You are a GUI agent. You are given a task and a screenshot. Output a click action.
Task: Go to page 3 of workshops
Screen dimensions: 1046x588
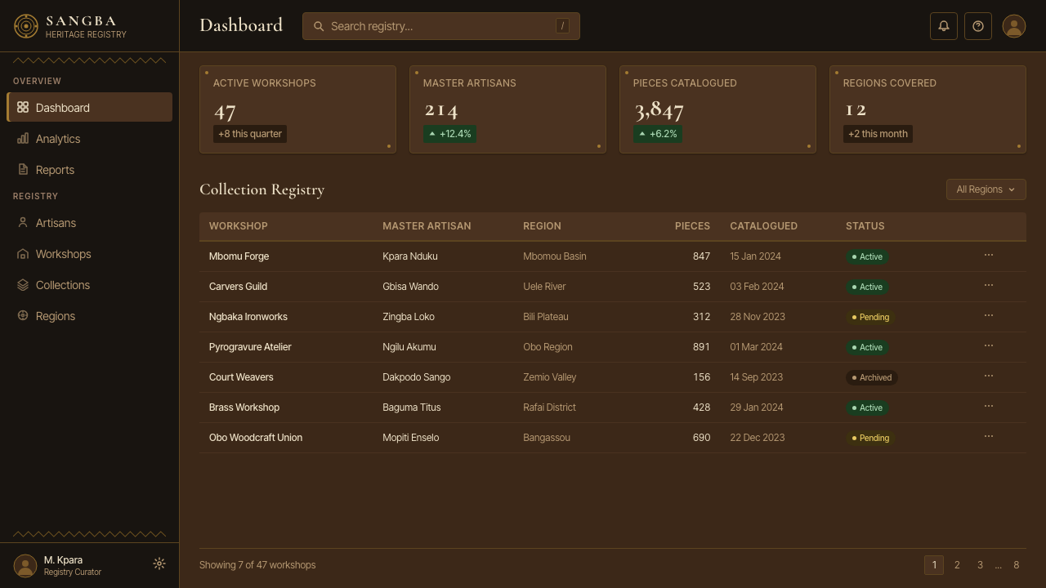pyautogui.click(x=980, y=565)
